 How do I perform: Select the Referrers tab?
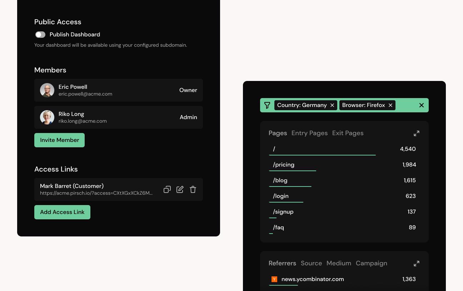pyautogui.click(x=282, y=263)
